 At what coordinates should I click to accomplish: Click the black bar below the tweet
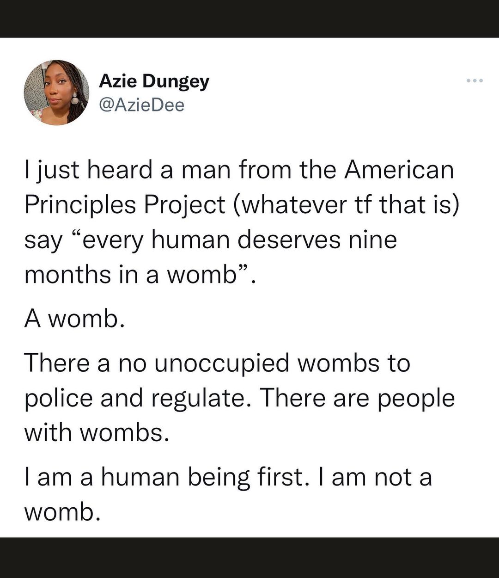click(249, 558)
